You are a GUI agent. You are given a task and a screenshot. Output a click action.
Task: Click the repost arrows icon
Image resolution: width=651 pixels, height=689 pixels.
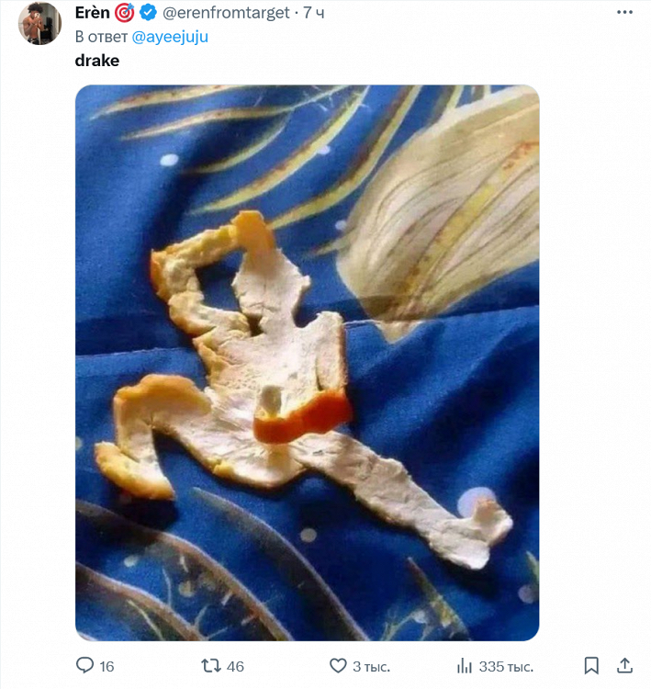point(210,665)
